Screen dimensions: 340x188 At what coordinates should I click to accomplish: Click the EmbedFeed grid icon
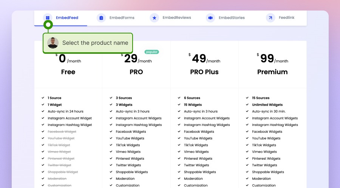tap(48, 18)
